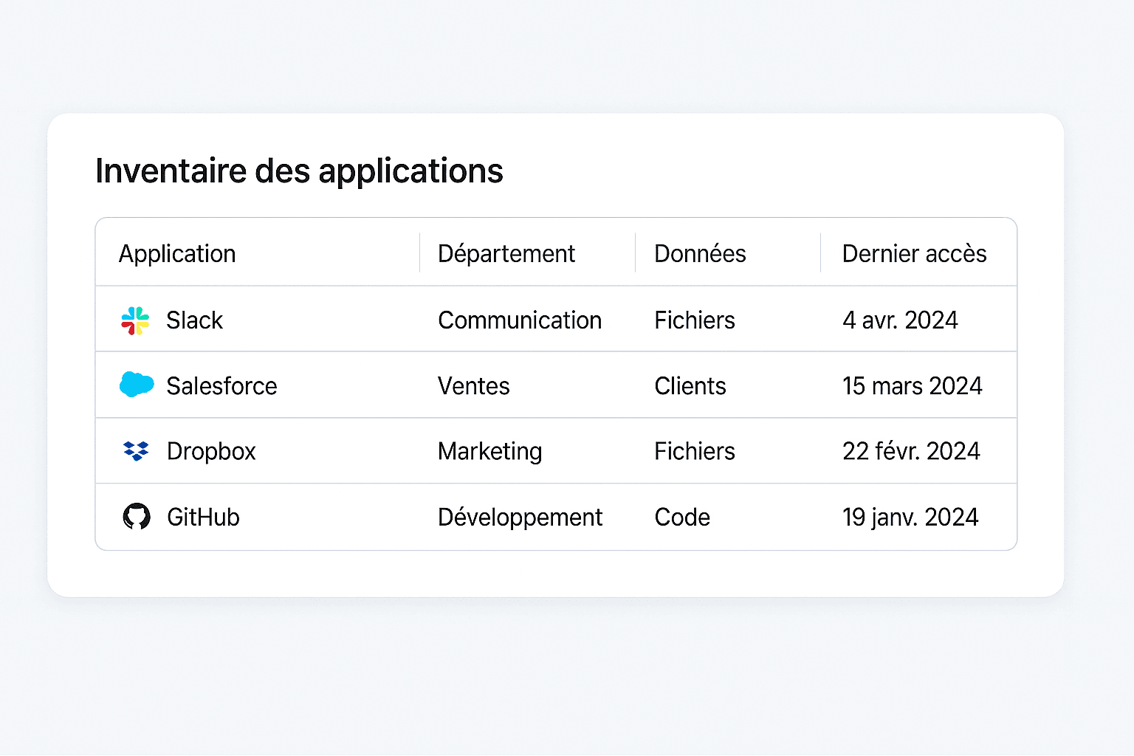
Task: Click the Salesforce cloud icon
Action: click(x=137, y=385)
